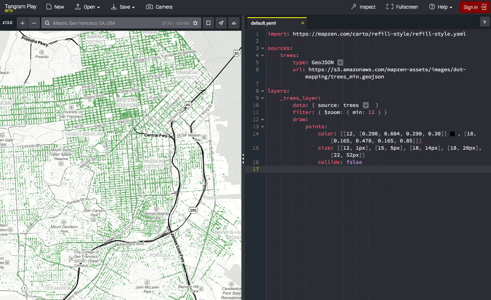Click the Camera button
Screen dimensions: 491x300
[159, 7]
